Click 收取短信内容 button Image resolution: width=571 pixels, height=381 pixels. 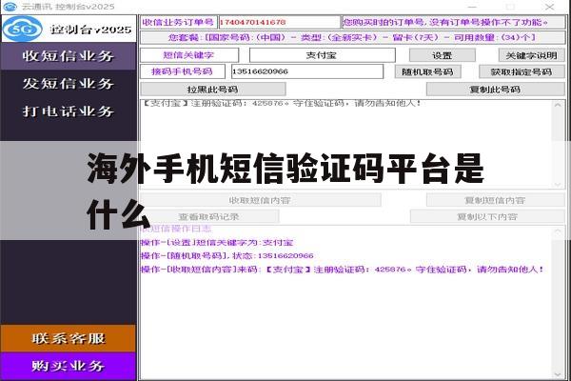click(x=261, y=200)
